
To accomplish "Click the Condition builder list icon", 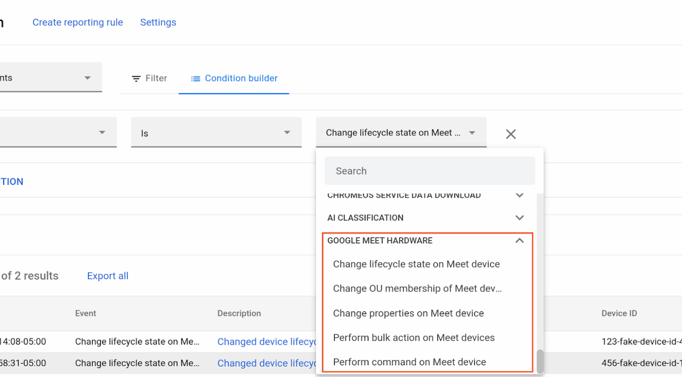I will [196, 78].
